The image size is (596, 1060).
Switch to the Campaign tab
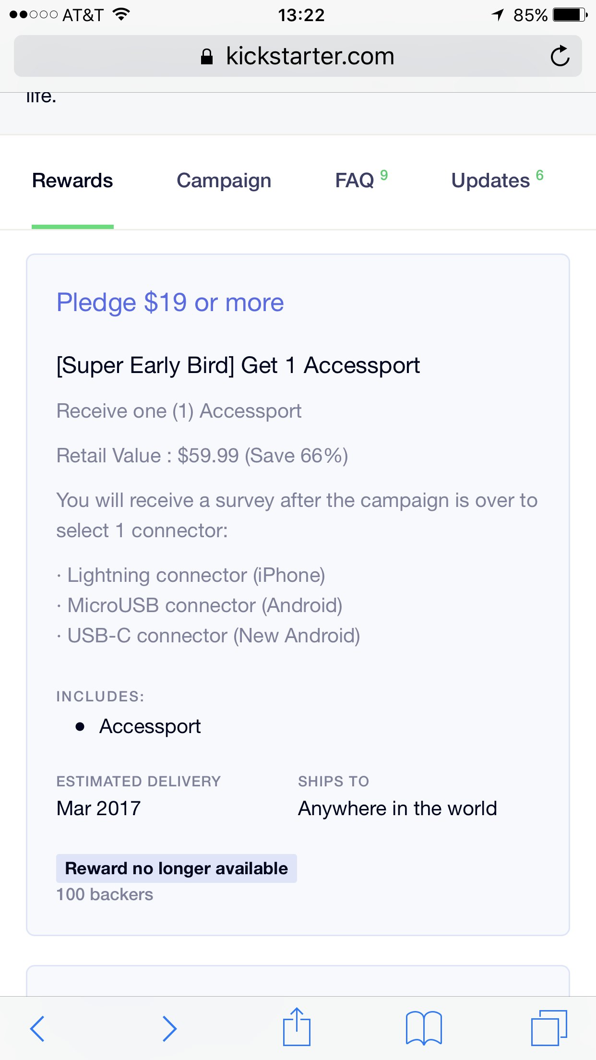point(224,181)
